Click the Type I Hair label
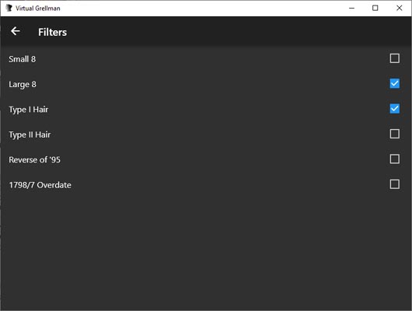This screenshot has width=412, height=311. (x=29, y=110)
